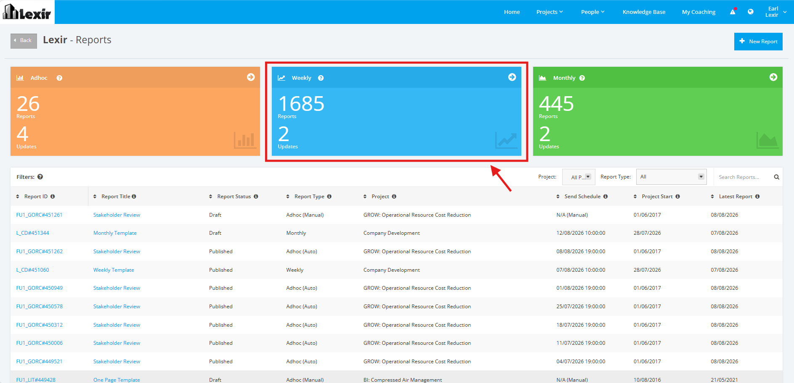Click the sort arrows for Send Schedule
The image size is (794, 383).
click(x=558, y=197)
